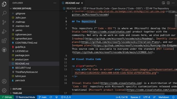
Task: Open the GitHub view in activity bar
Action: [4, 50]
